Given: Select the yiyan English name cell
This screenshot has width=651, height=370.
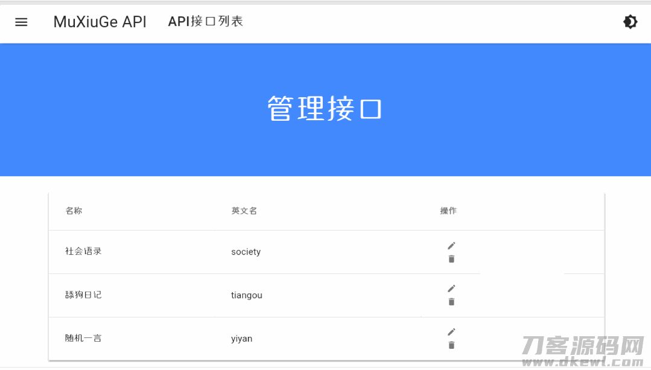Looking at the screenshot, I should [241, 339].
